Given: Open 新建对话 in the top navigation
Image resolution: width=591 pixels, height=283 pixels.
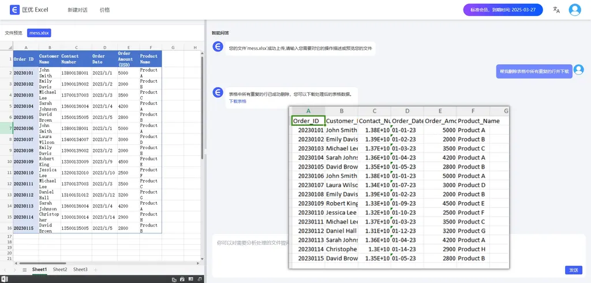Looking at the screenshot, I should (x=77, y=10).
